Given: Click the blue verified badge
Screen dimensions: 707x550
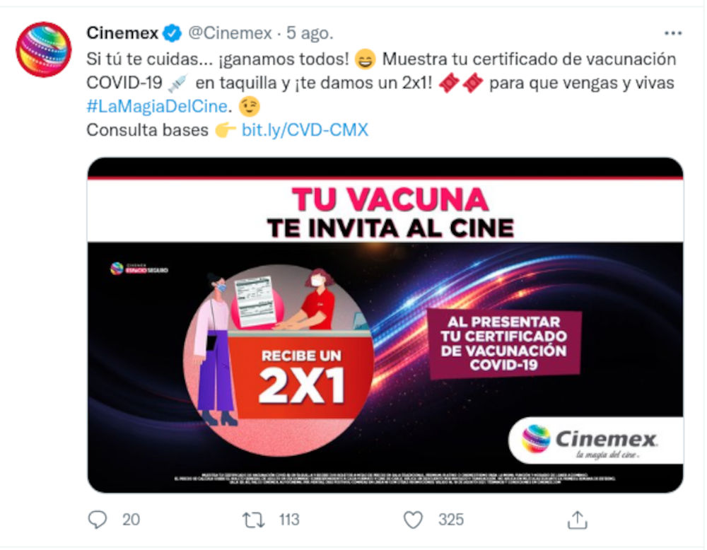Looking at the screenshot, I should click(x=172, y=33).
